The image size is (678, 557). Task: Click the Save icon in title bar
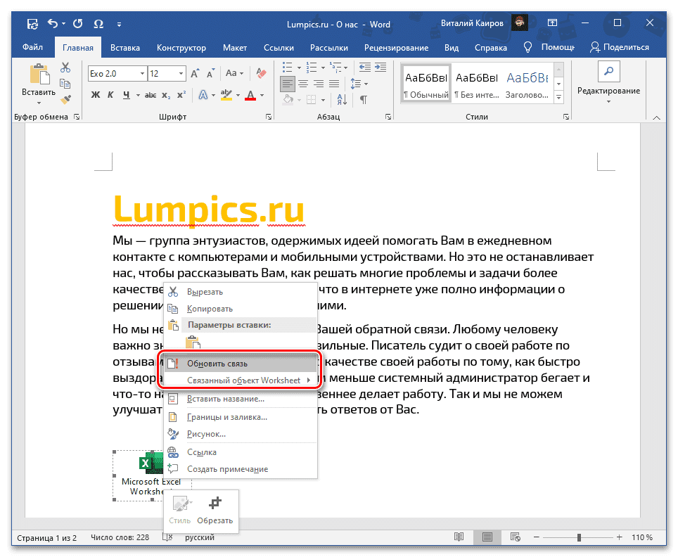32,23
